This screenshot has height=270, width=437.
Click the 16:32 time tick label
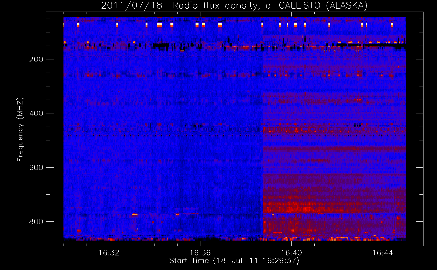point(109,253)
